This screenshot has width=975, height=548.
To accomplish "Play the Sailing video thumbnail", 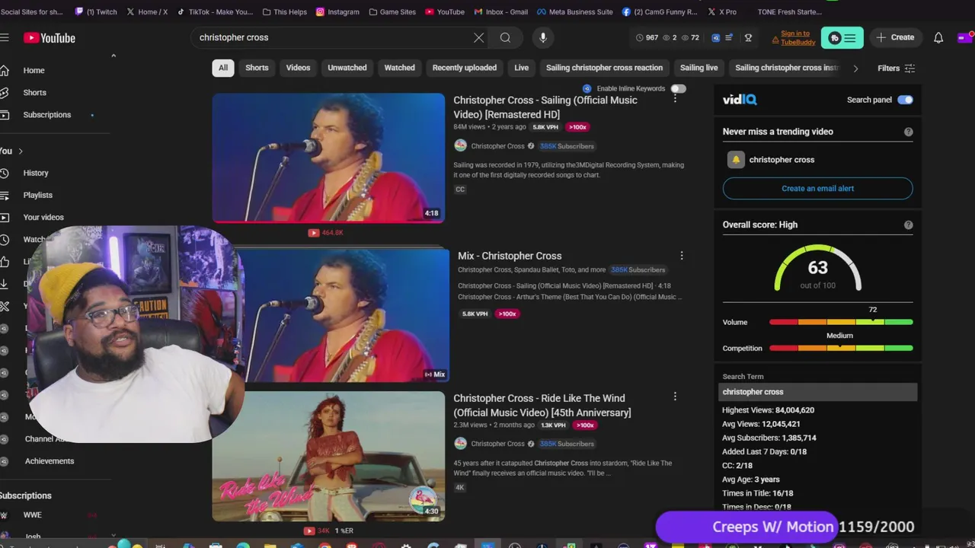I will 328,158.
